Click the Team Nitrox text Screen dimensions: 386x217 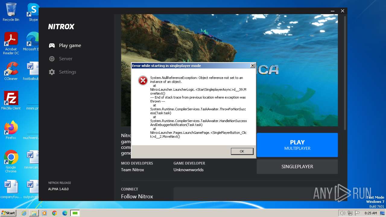132,170
